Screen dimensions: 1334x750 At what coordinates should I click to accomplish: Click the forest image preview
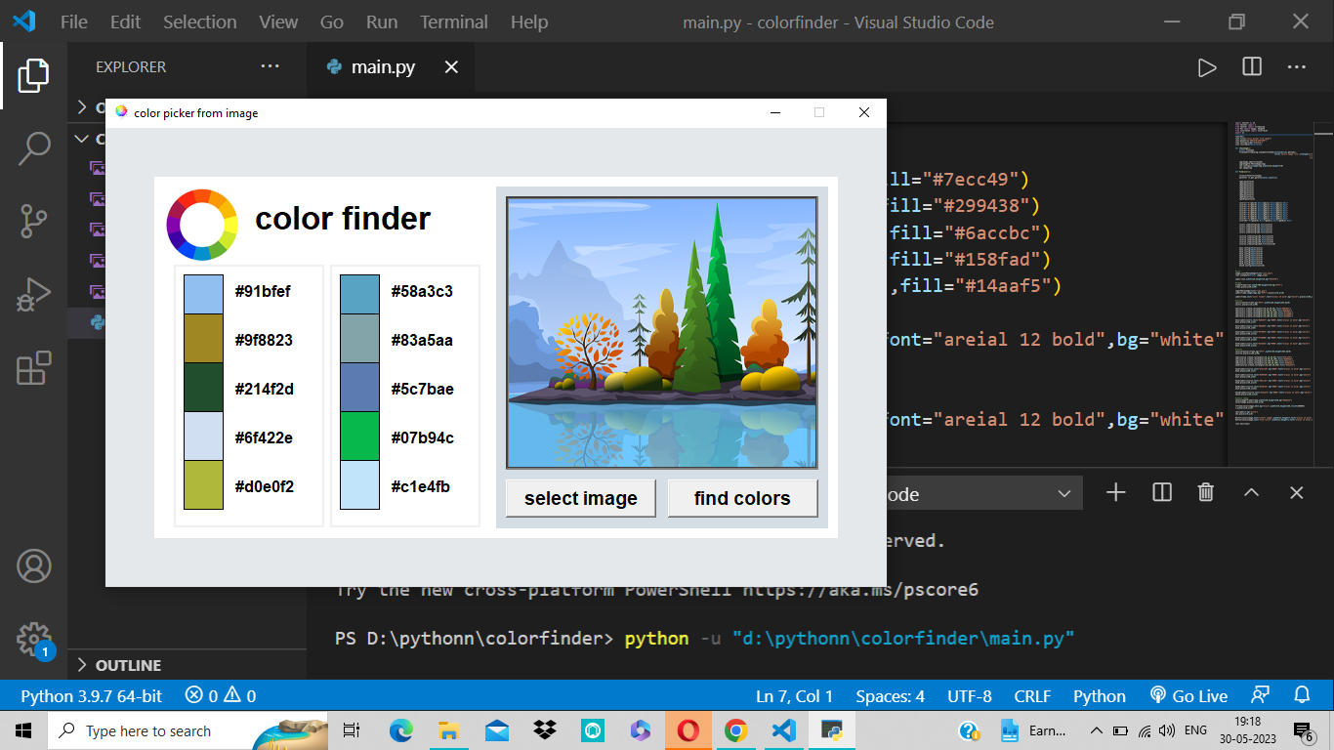[662, 331]
